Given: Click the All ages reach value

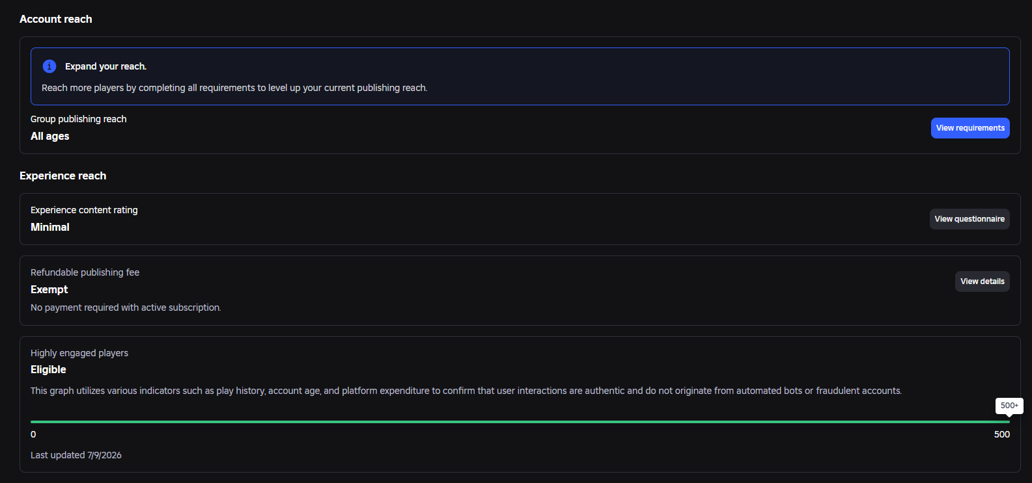Looking at the screenshot, I should (50, 136).
